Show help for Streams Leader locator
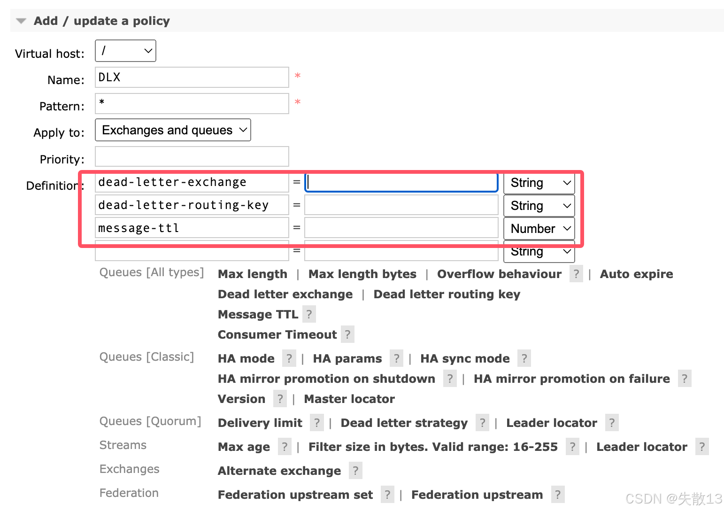 coord(702,447)
